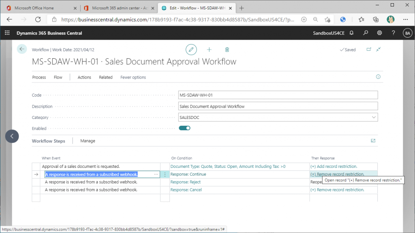Image resolution: width=415 pixels, height=233 pixels.
Task: Create a new workflow with plus icon
Action: point(209,50)
